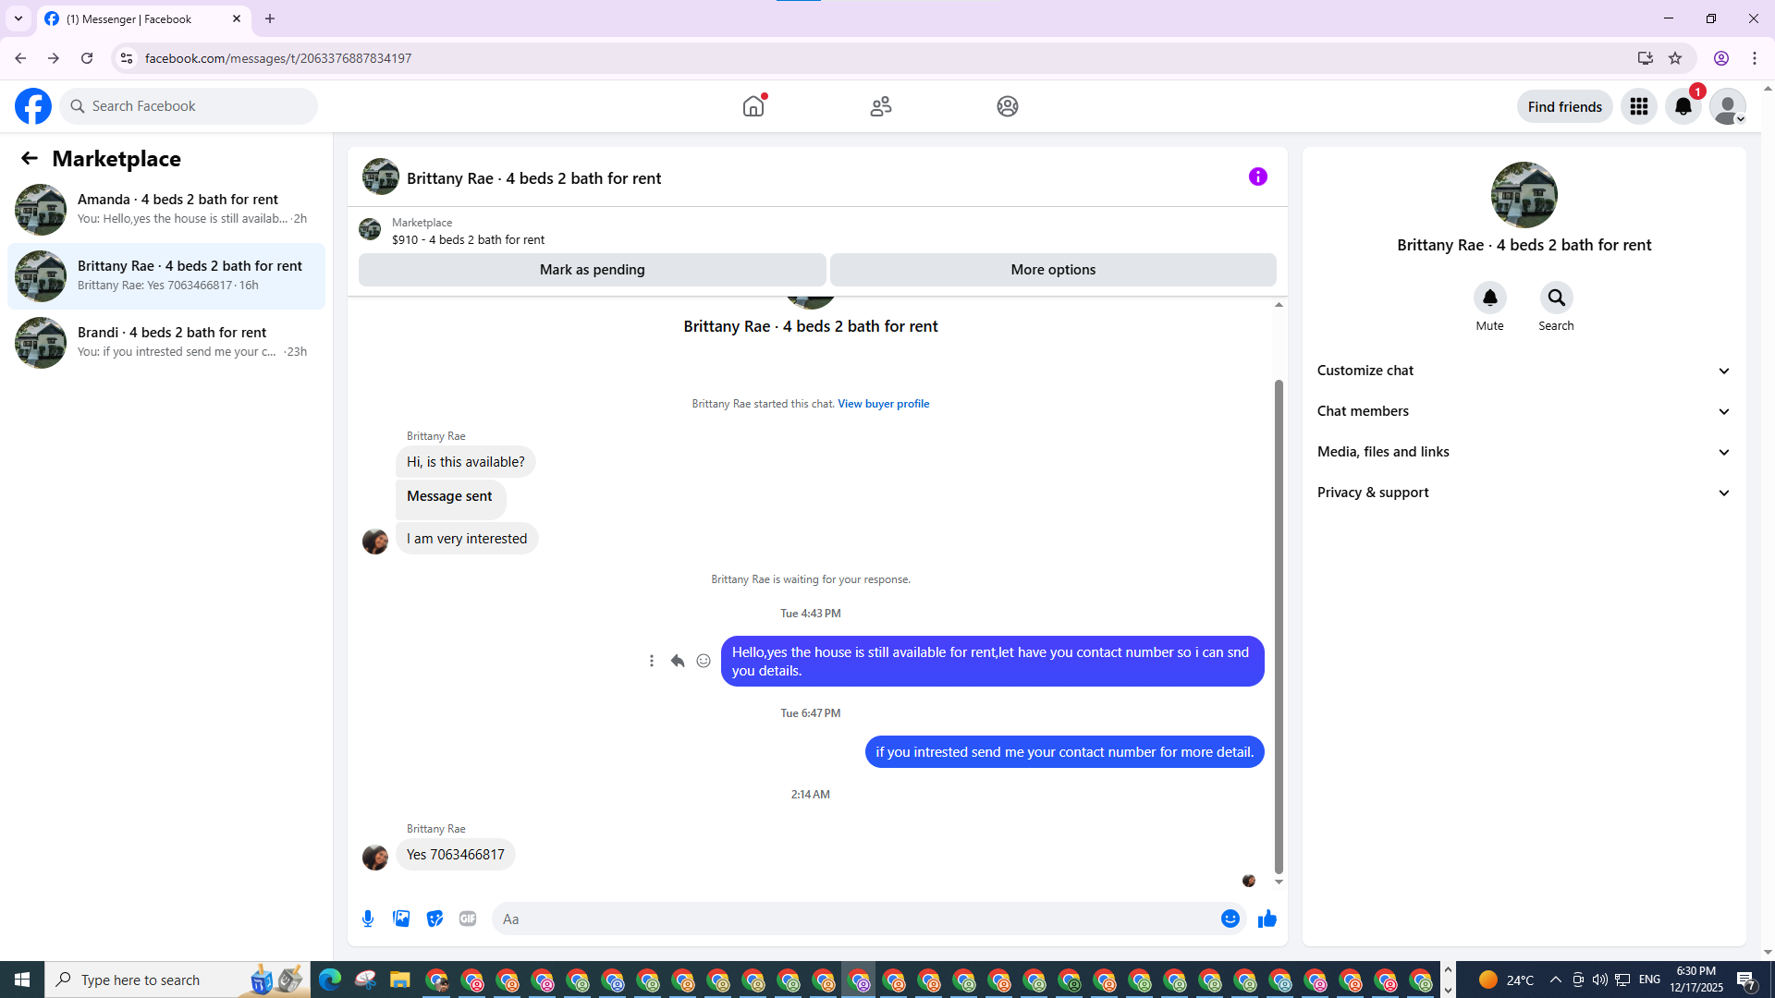This screenshot has width=1775, height=998.
Task: Click the voice clip microphone icon
Action: click(x=368, y=919)
